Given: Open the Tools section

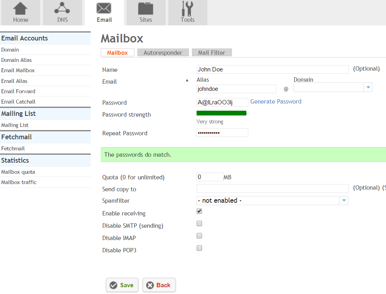Looking at the screenshot, I should (187, 12).
